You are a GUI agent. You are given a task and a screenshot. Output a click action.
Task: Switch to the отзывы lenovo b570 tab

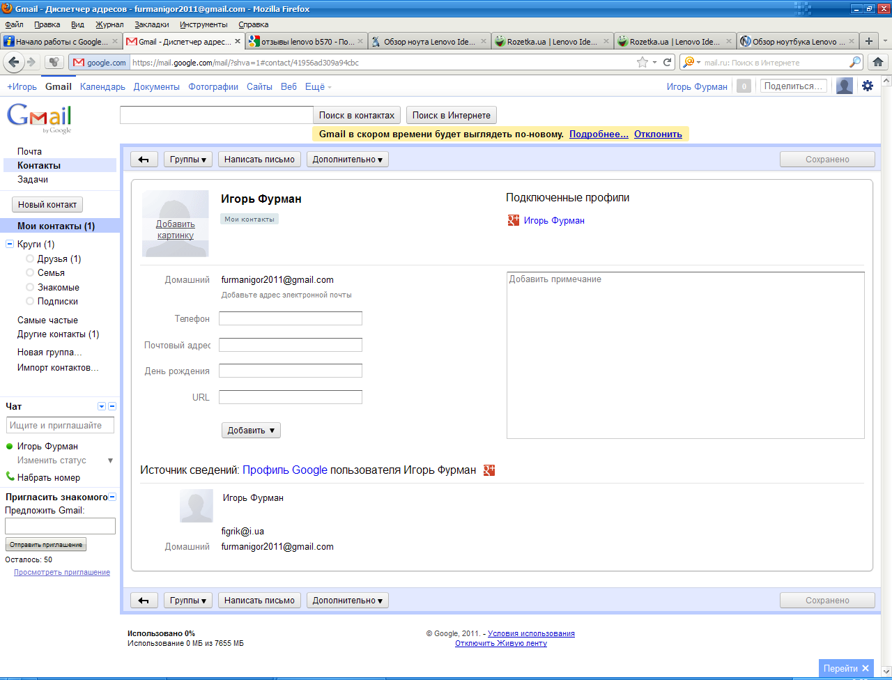tap(307, 41)
